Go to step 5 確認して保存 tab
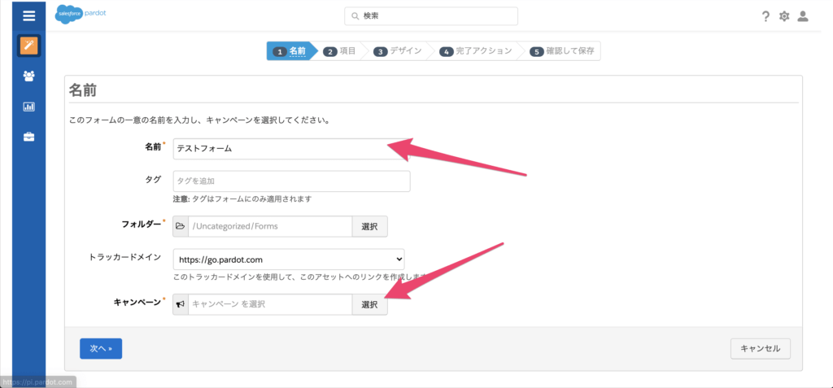This screenshot has width=833, height=388. [563, 51]
